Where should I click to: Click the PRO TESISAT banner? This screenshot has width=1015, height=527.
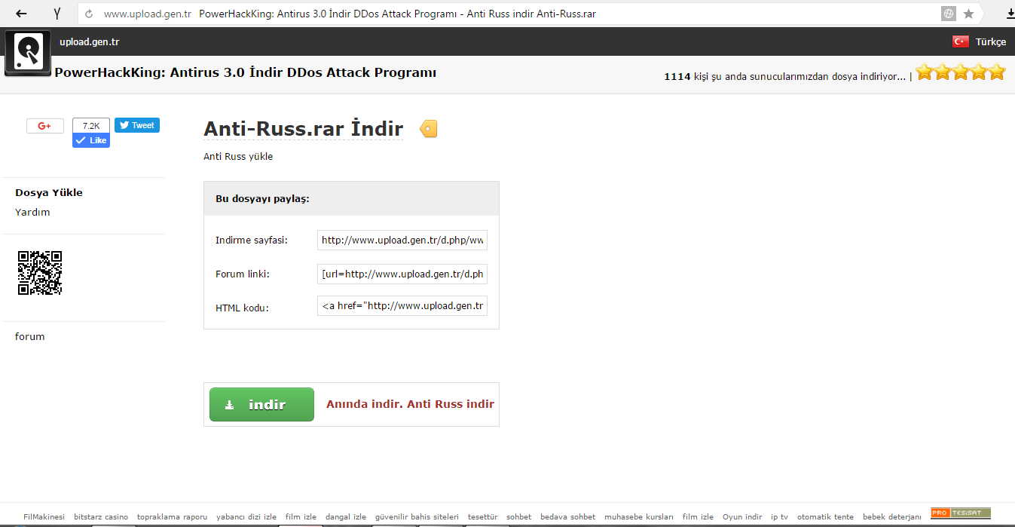pos(961,513)
